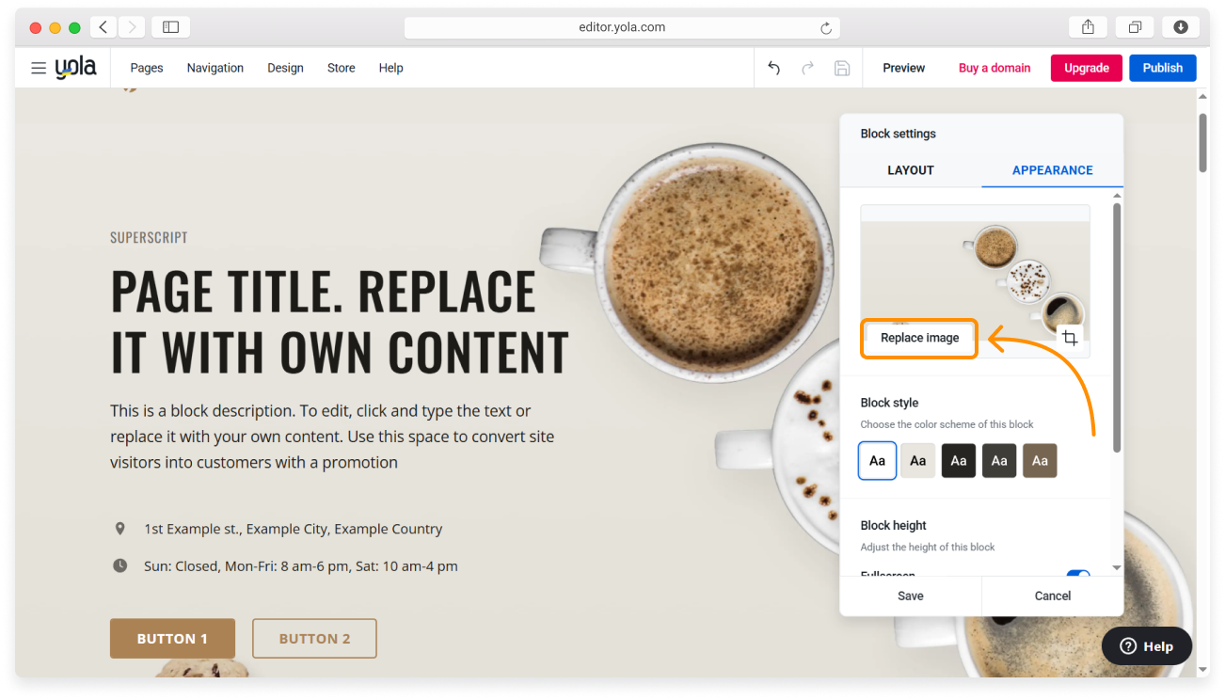Click the editor.yola.com address bar
1225x700 pixels.
click(x=621, y=27)
